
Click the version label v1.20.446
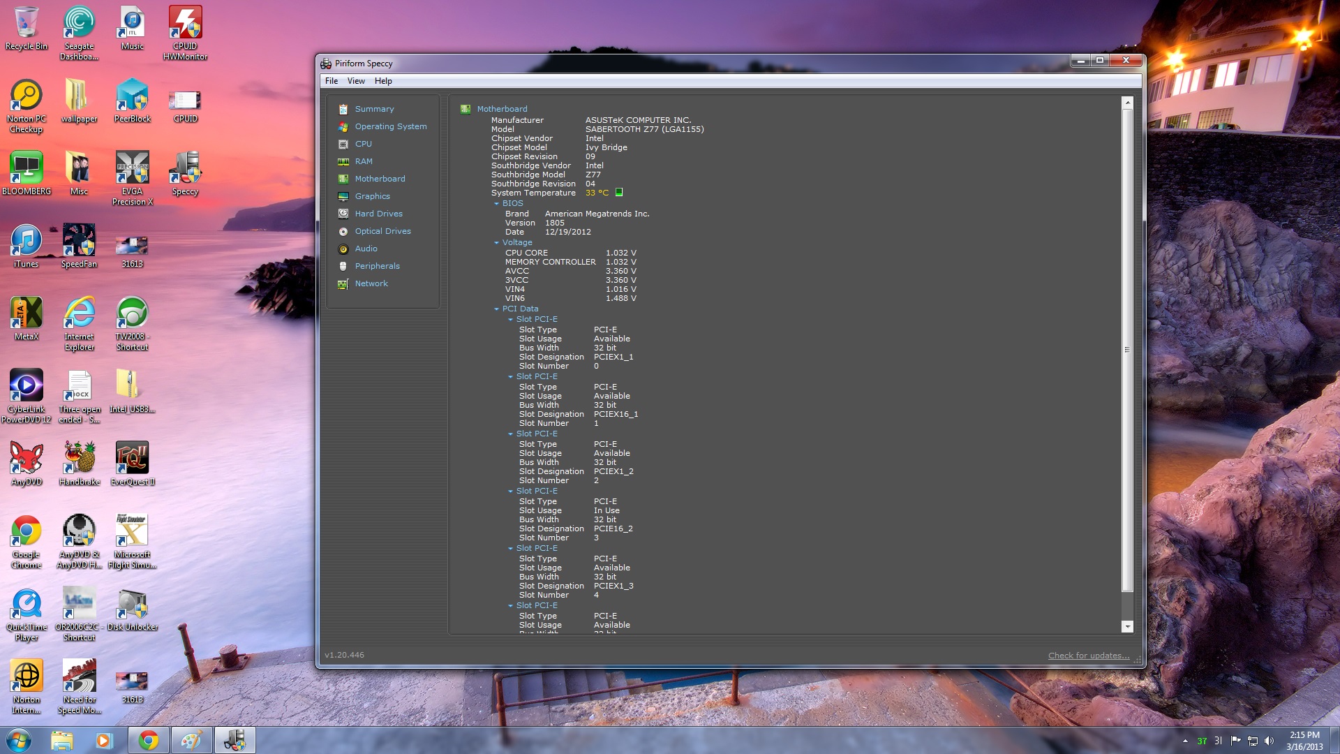point(344,655)
